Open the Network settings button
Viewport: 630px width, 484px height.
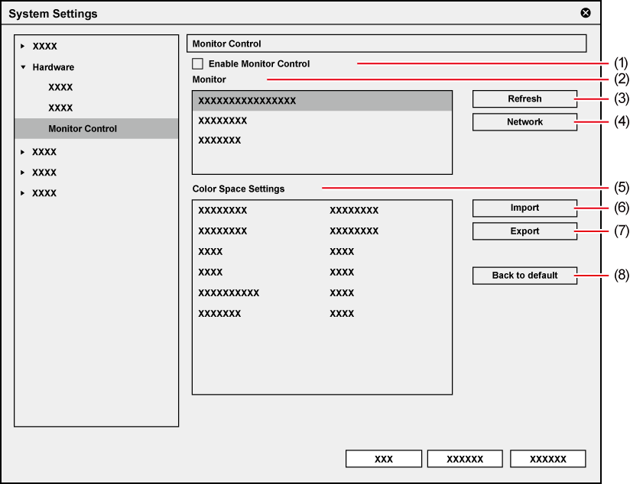[524, 122]
